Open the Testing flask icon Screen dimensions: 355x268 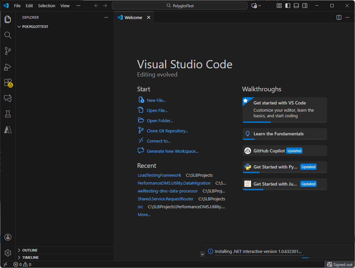pos(8,114)
